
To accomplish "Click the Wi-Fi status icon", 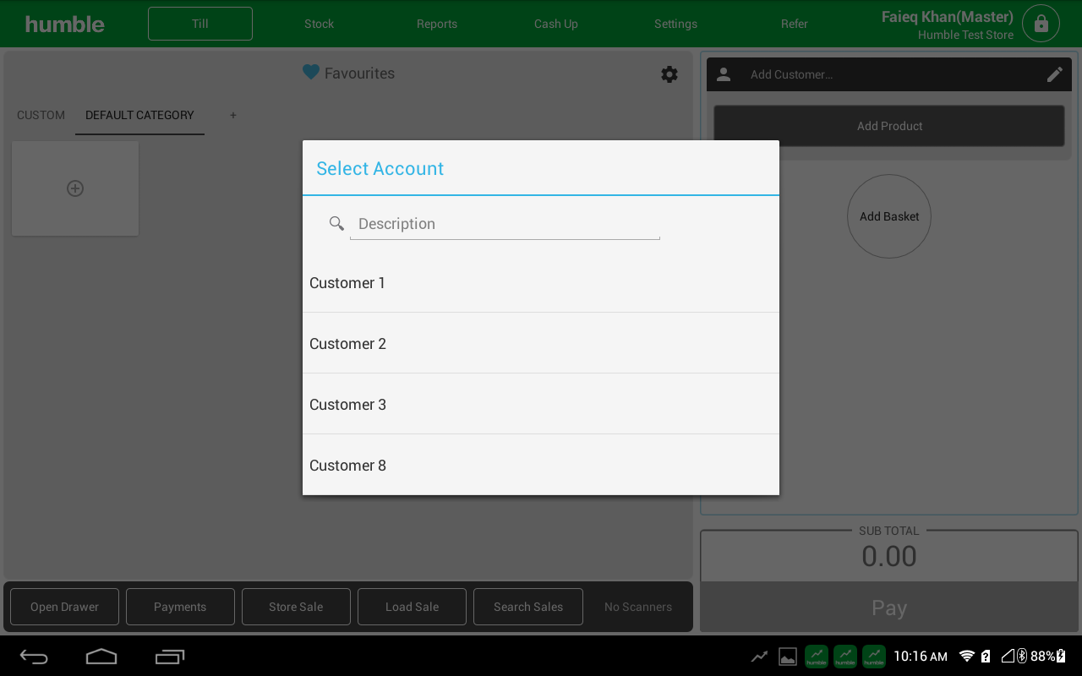I will point(967,656).
